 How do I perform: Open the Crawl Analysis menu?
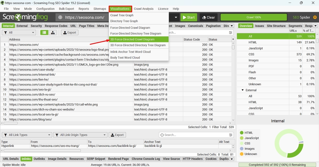tap(144, 9)
